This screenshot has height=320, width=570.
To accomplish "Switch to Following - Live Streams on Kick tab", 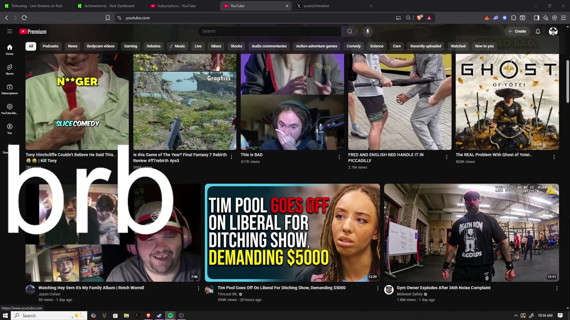I will coord(37,6).
